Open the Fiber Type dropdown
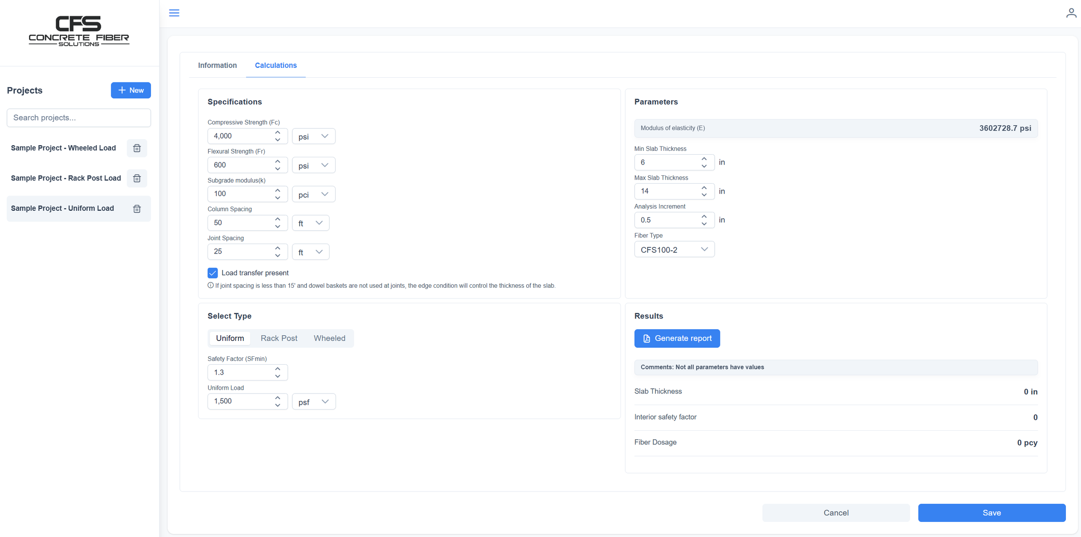This screenshot has height=537, width=1081. point(674,250)
